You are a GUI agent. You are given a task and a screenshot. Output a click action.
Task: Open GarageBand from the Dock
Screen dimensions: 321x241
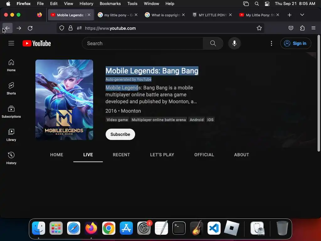197,228
